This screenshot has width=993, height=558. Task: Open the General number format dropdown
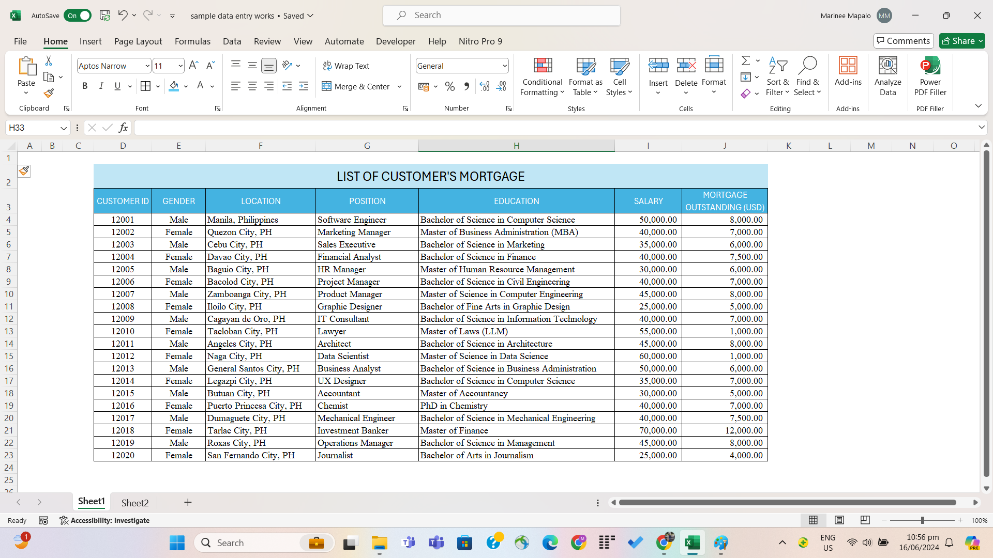point(504,66)
